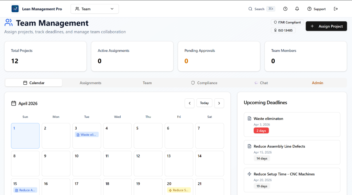Click the Lean Management Pro logo icon

point(15,9)
